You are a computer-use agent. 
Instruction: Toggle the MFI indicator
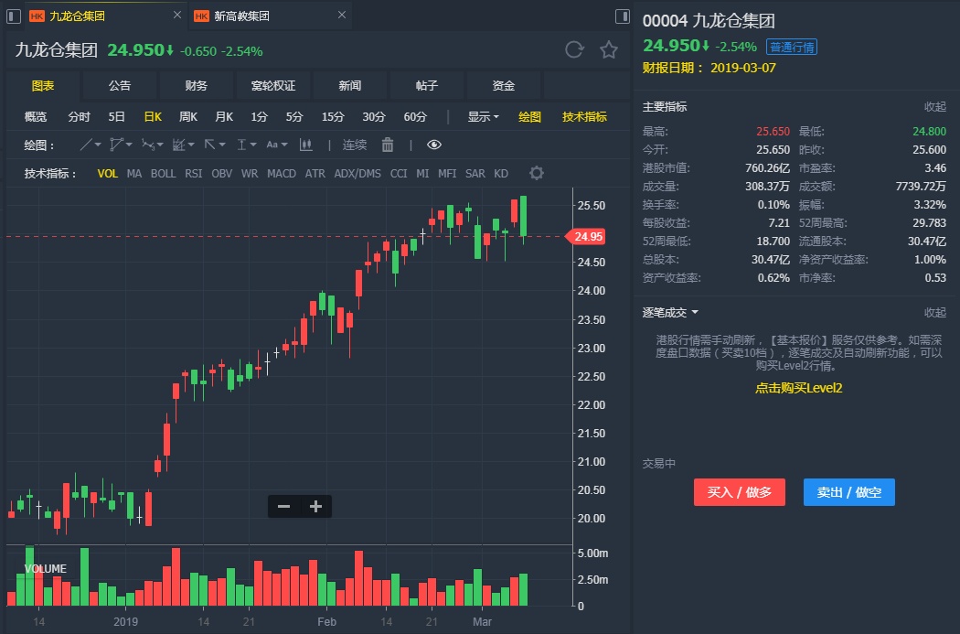click(447, 173)
